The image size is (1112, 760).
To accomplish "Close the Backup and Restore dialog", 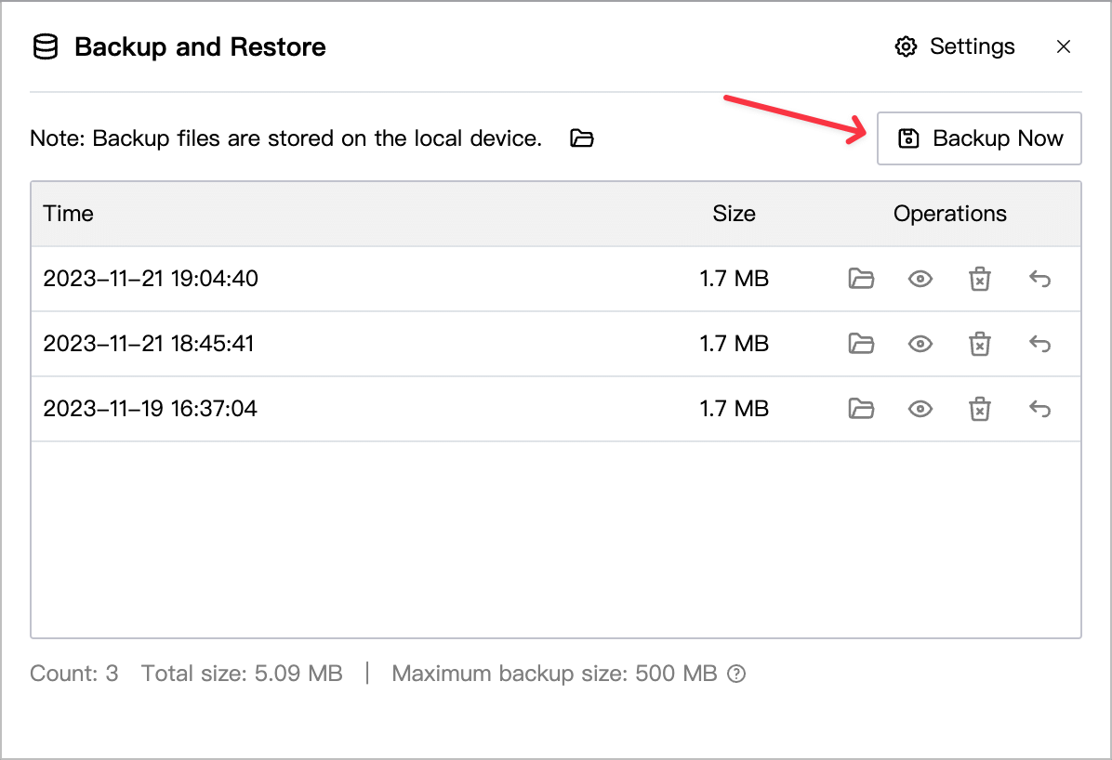I will [1063, 46].
